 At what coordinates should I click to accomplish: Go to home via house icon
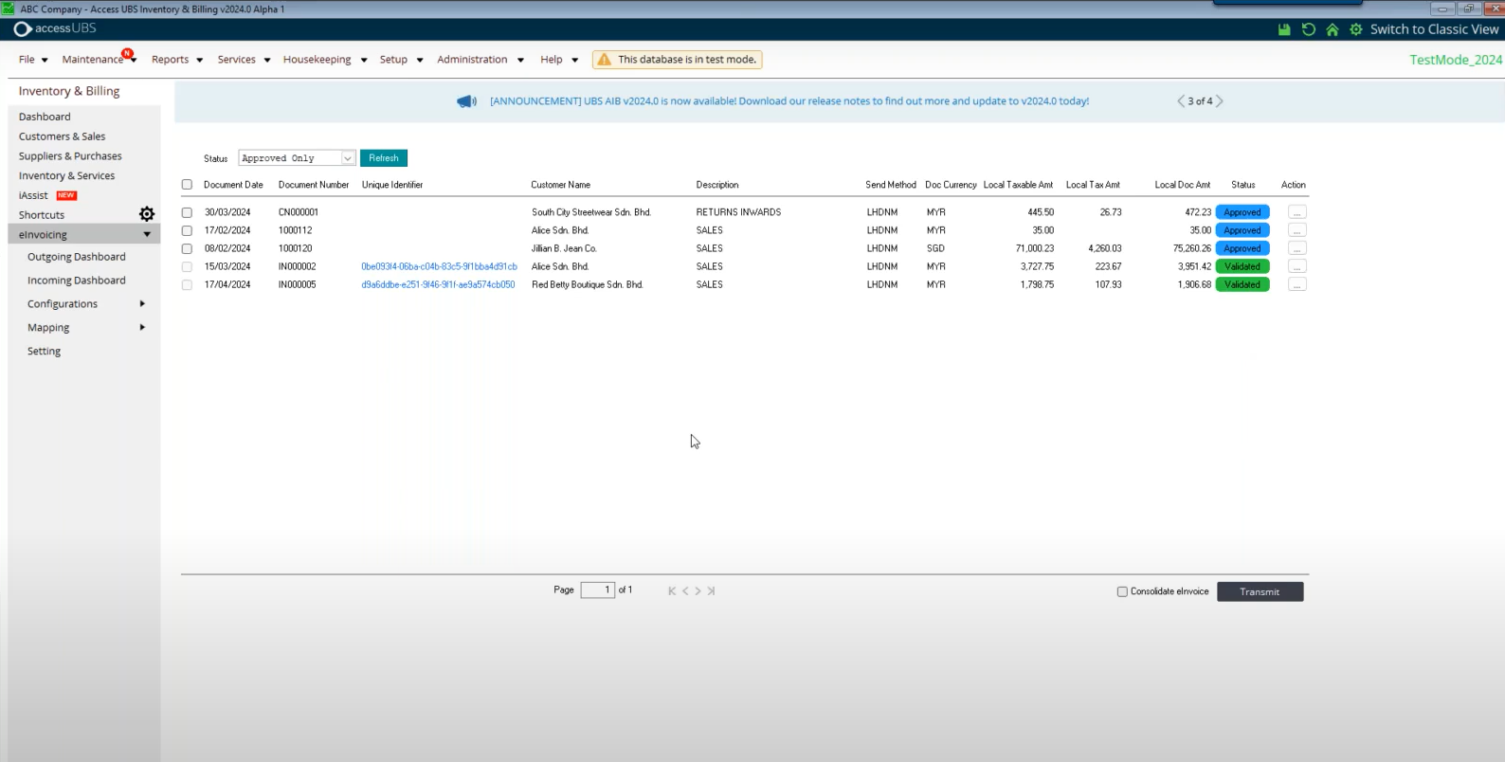(x=1333, y=29)
